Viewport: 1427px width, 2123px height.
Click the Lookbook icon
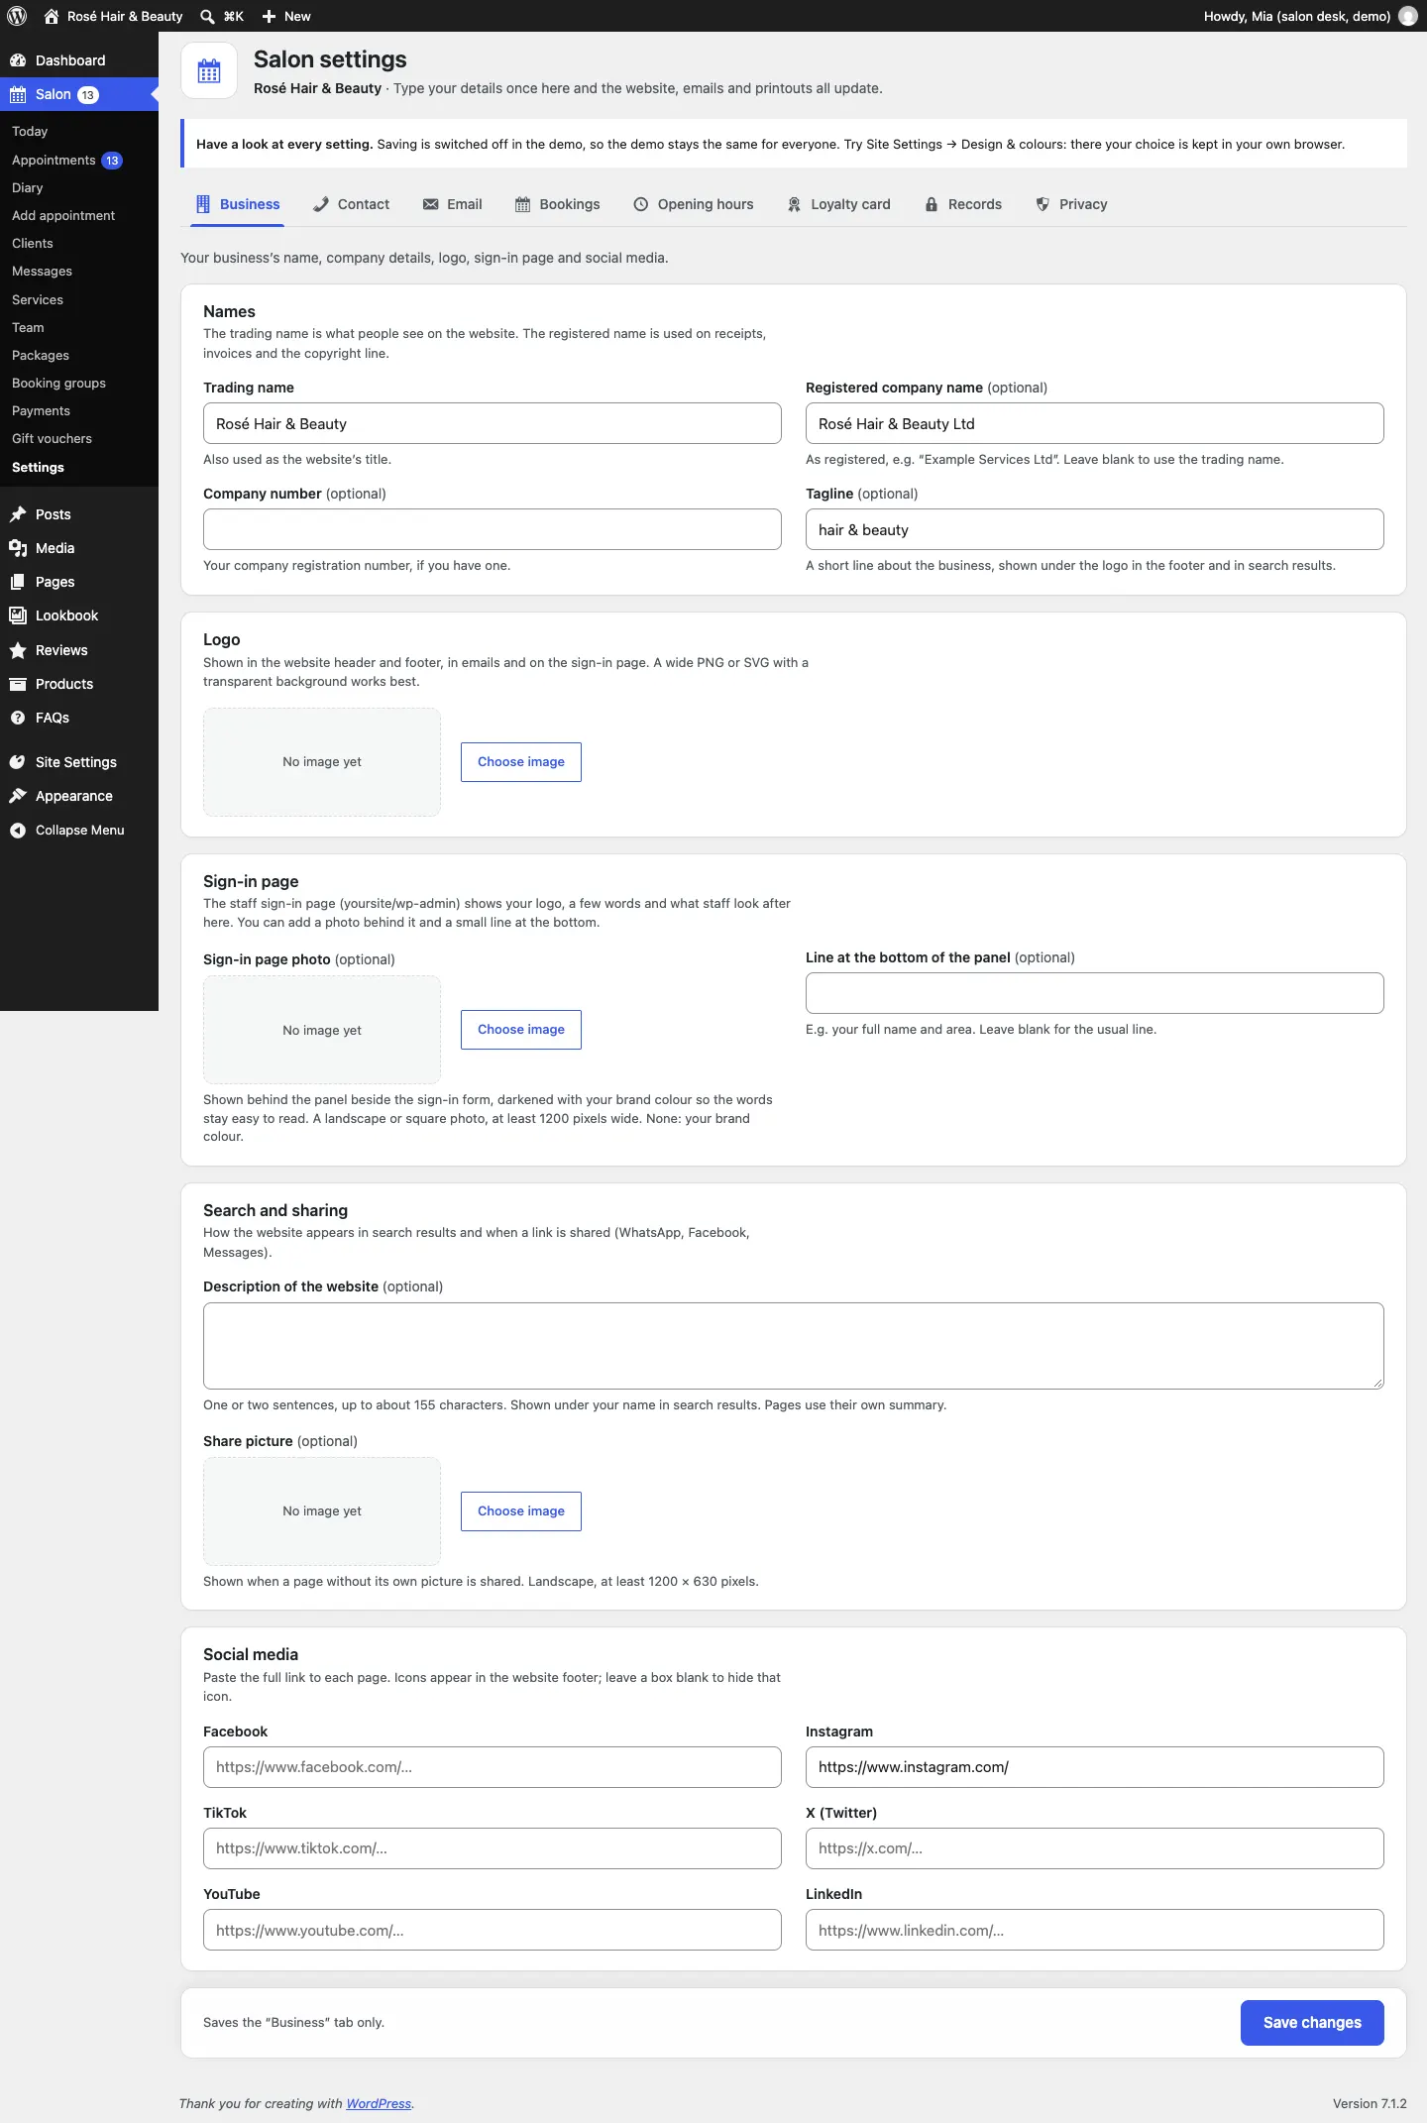click(18, 615)
